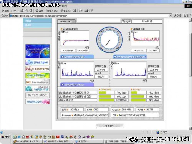Click the 사용자 측정값 download progress bar
Viewport: 192px width, 144px height.
(106, 100)
